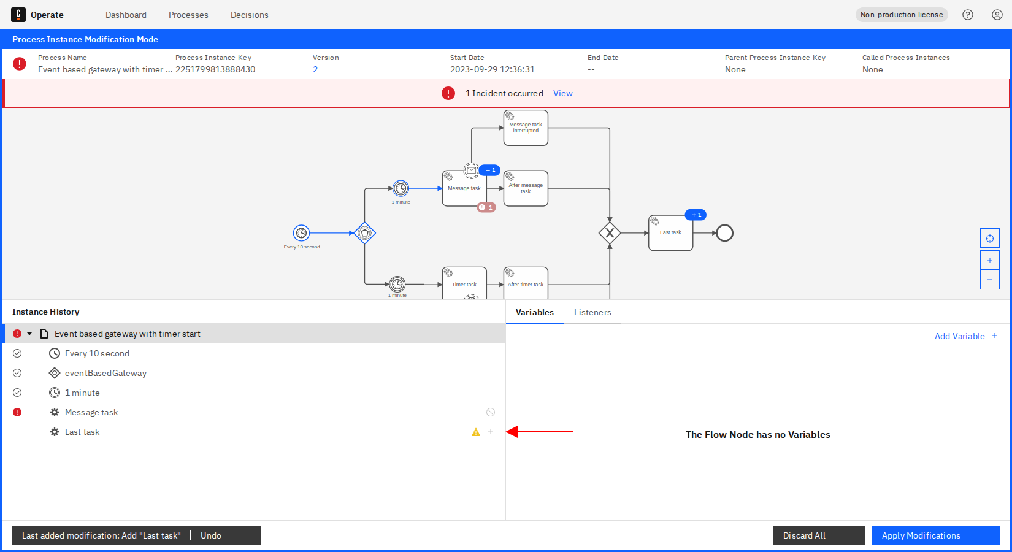The height and width of the screenshot is (552, 1012).
Task: Click the reset diagram viewport icon
Action: (989, 239)
